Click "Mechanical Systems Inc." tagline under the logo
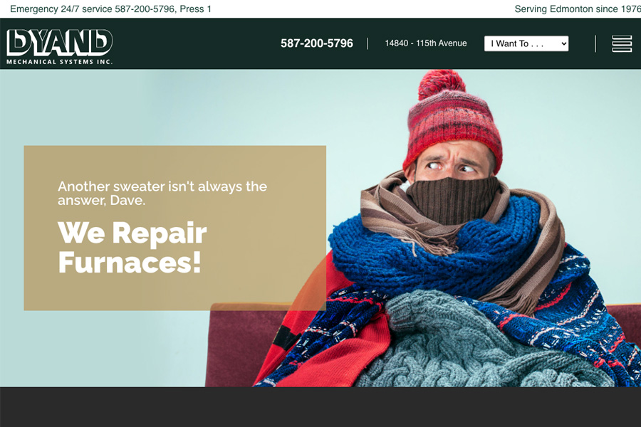This screenshot has height=427, width=641. tap(59, 62)
